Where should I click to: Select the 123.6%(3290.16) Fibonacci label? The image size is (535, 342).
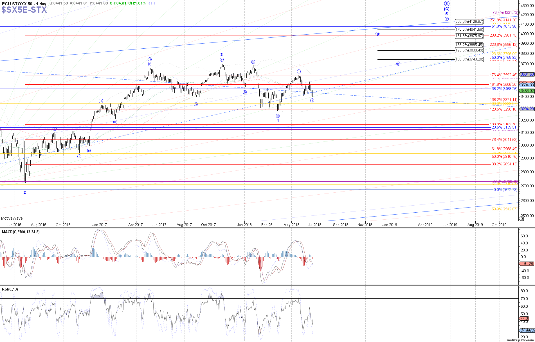coord(503,109)
